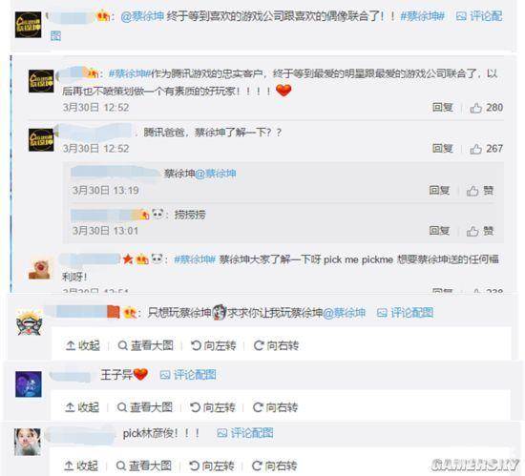Viewport: 525px width, 476px height.
Task: Reply to the 腾讯游戏 忠实客户 comment
Action: click(x=442, y=108)
